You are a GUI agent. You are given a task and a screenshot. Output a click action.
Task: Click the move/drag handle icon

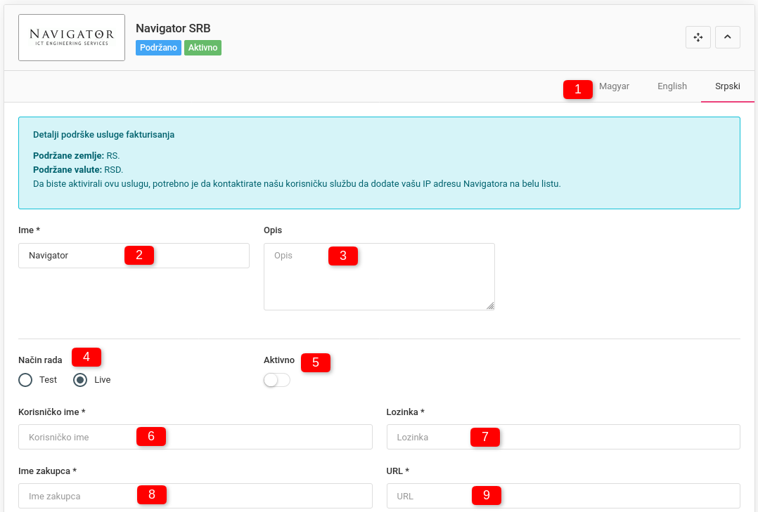tap(698, 37)
